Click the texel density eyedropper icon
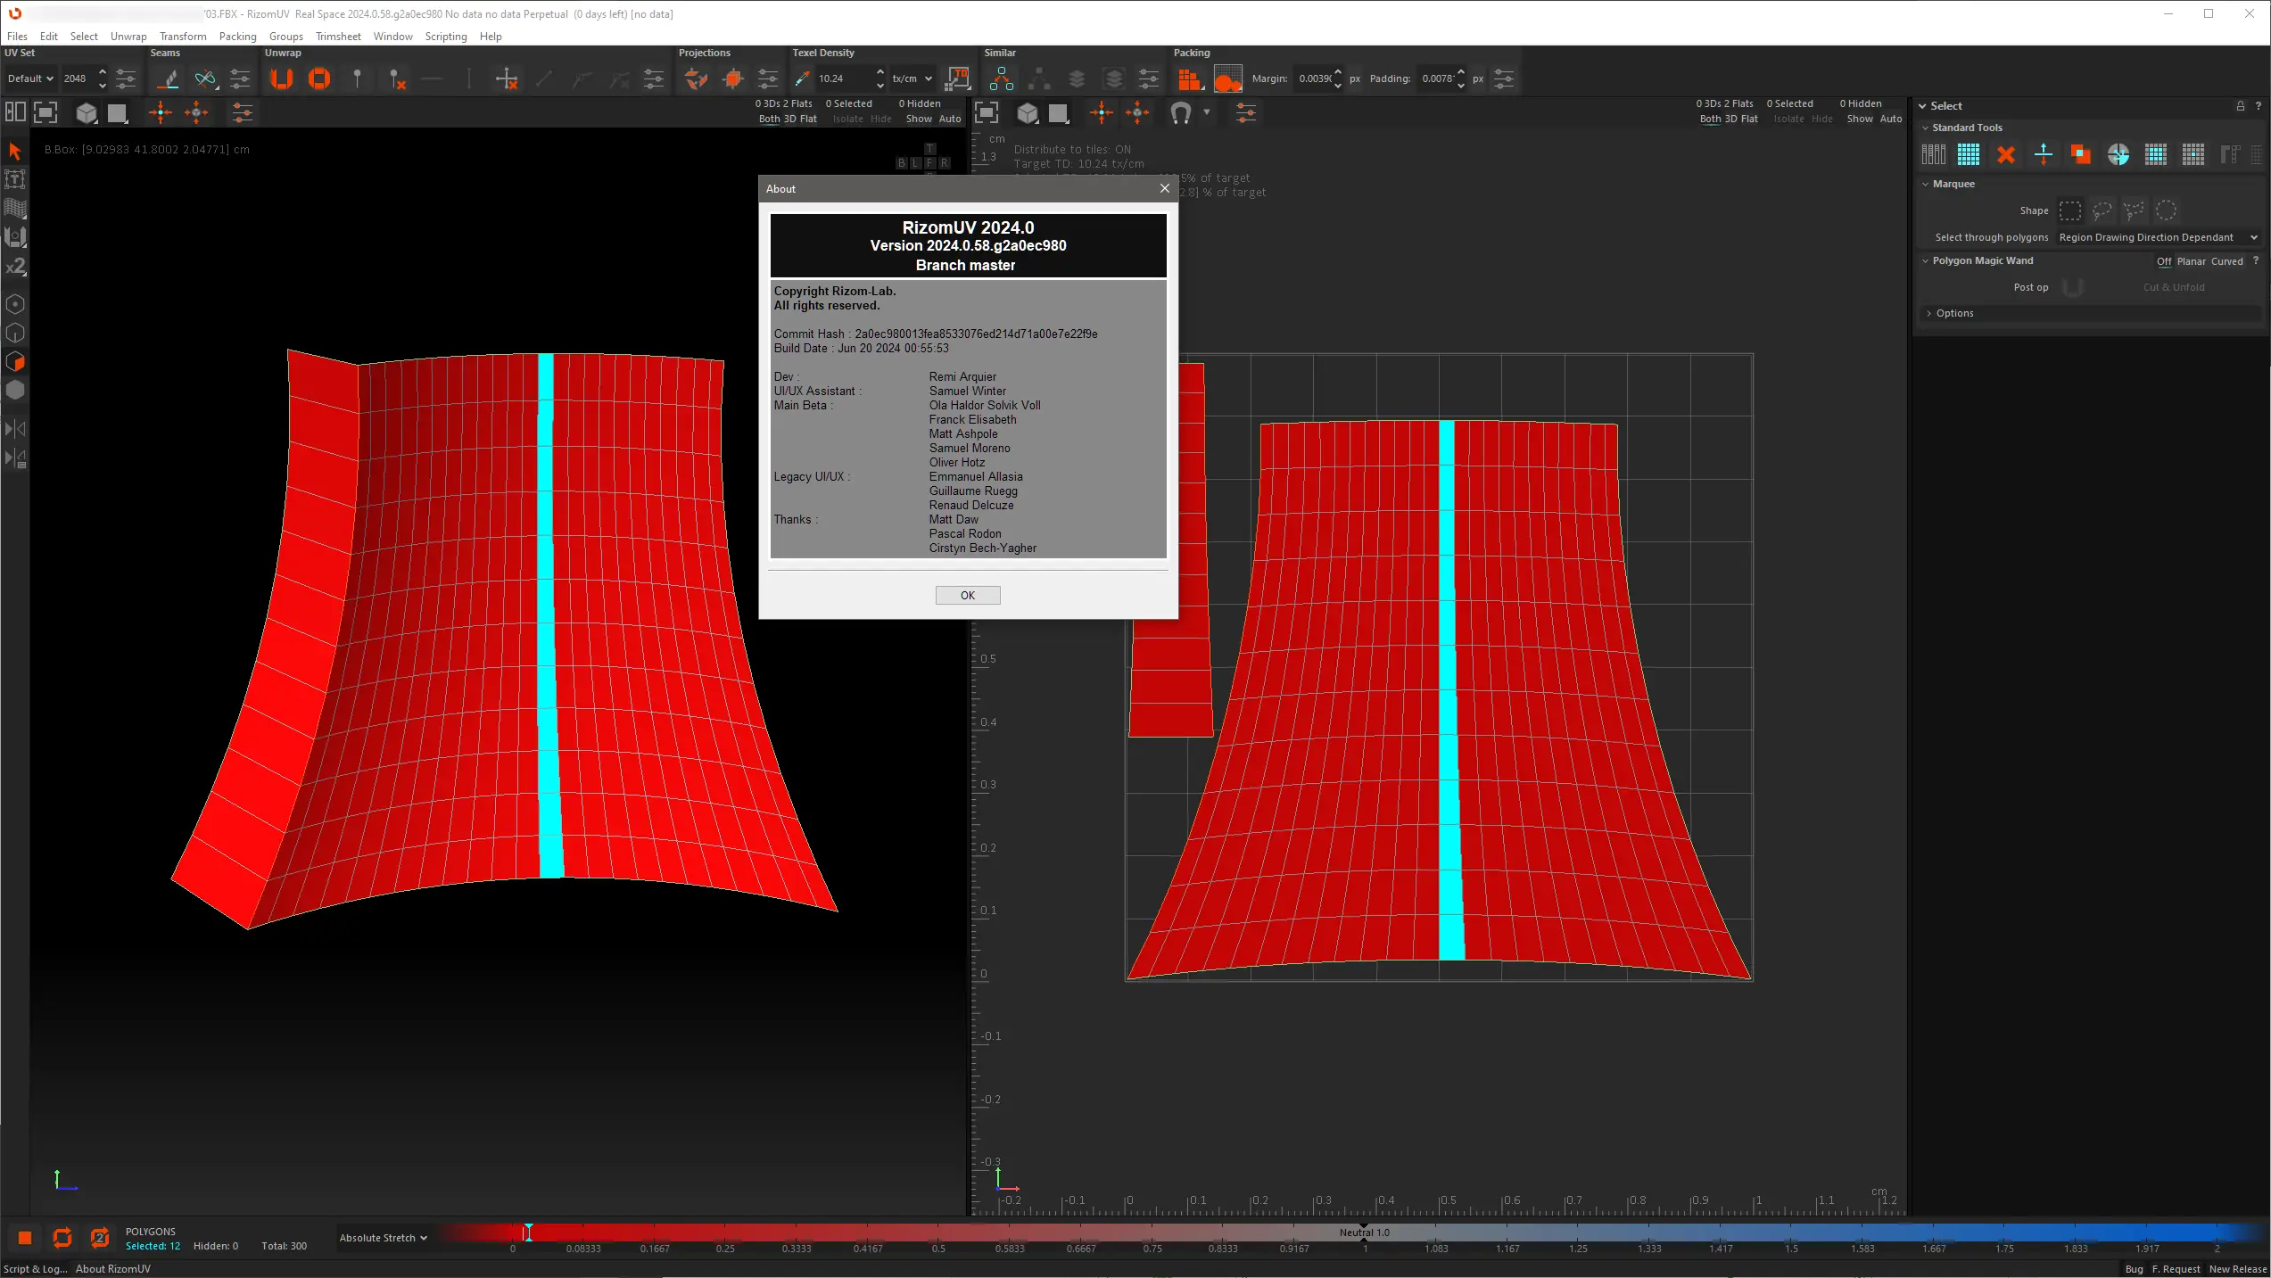The width and height of the screenshot is (2271, 1278). 802,79
